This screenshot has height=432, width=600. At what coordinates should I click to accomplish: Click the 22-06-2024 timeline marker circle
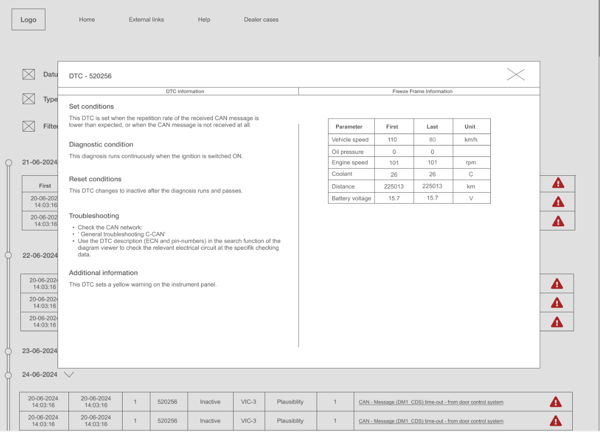click(8, 255)
